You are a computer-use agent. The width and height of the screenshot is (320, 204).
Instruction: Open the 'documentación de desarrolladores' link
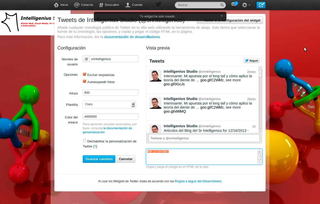click(x=132, y=37)
